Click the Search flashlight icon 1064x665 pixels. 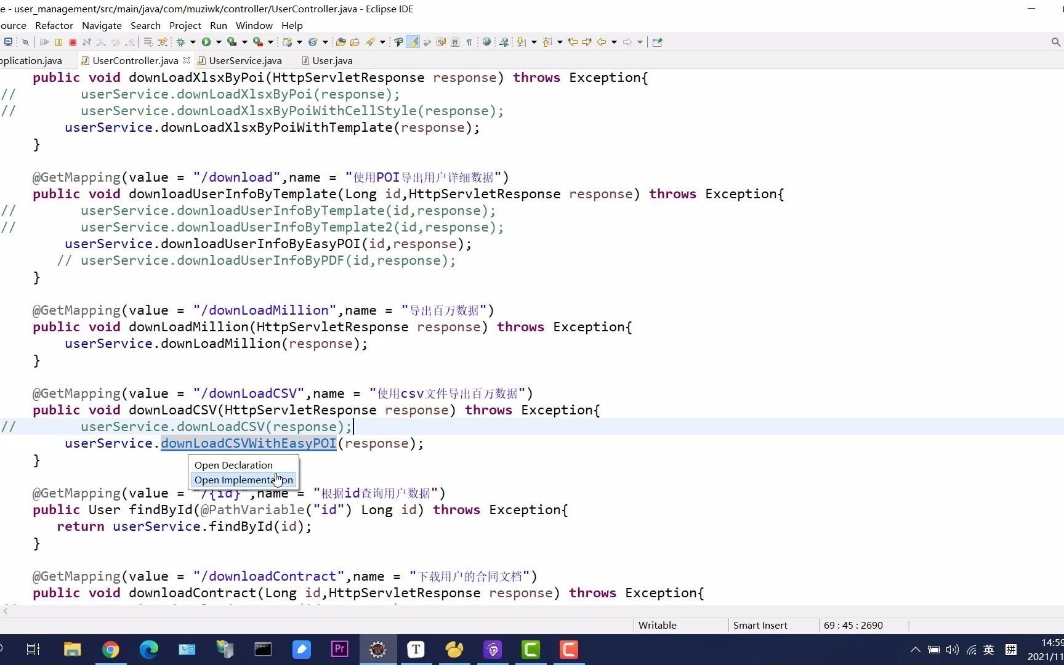pyautogui.click(x=370, y=42)
